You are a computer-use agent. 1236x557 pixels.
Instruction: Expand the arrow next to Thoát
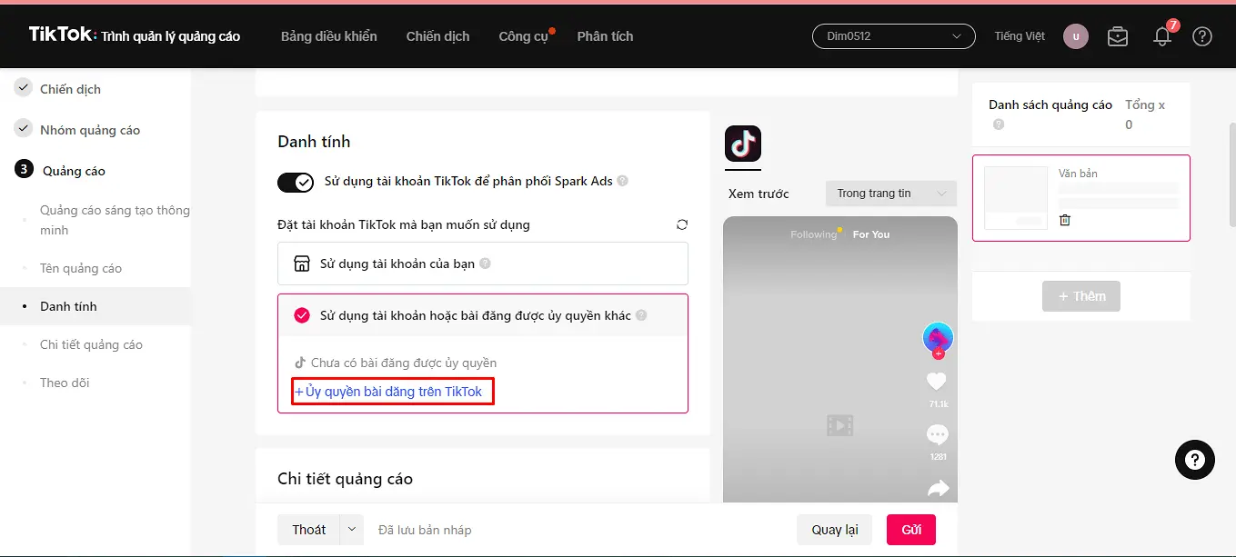pyautogui.click(x=352, y=530)
